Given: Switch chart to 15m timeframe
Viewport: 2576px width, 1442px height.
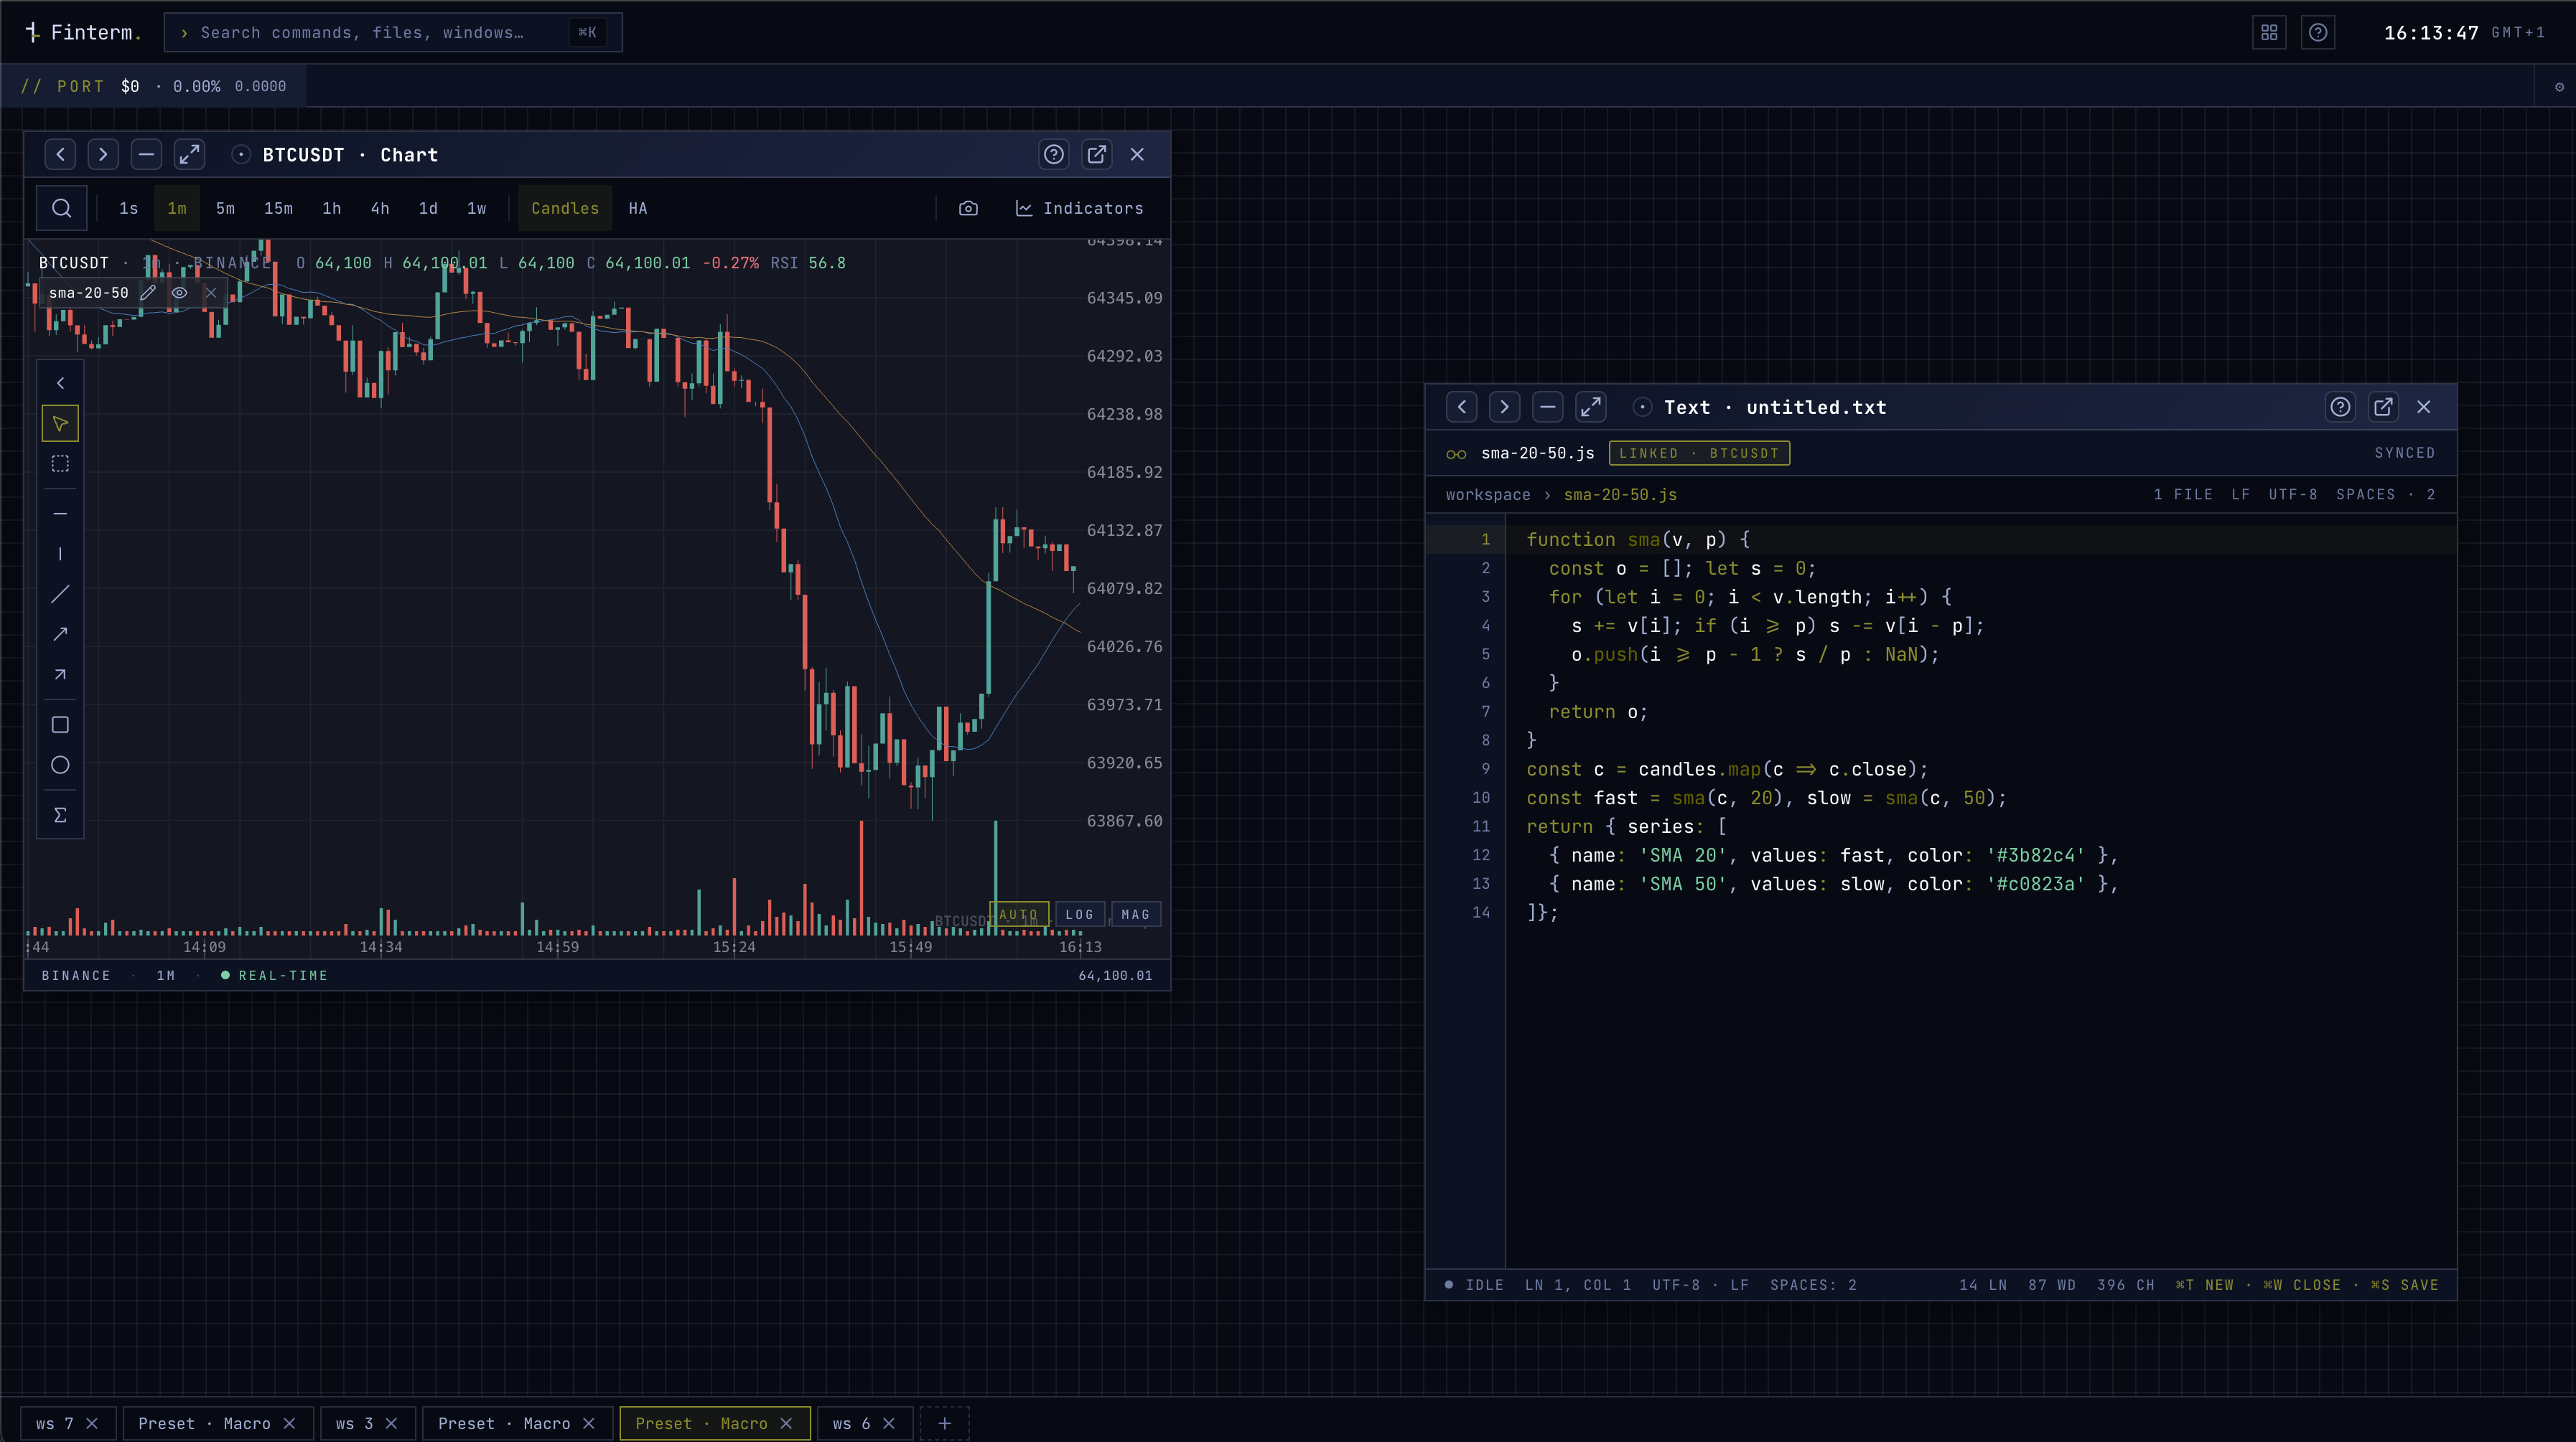Looking at the screenshot, I should [278, 208].
